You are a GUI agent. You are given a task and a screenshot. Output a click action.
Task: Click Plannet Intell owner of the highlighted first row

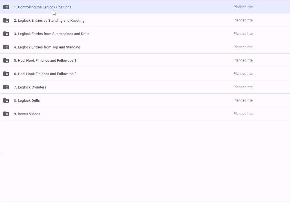244,7
